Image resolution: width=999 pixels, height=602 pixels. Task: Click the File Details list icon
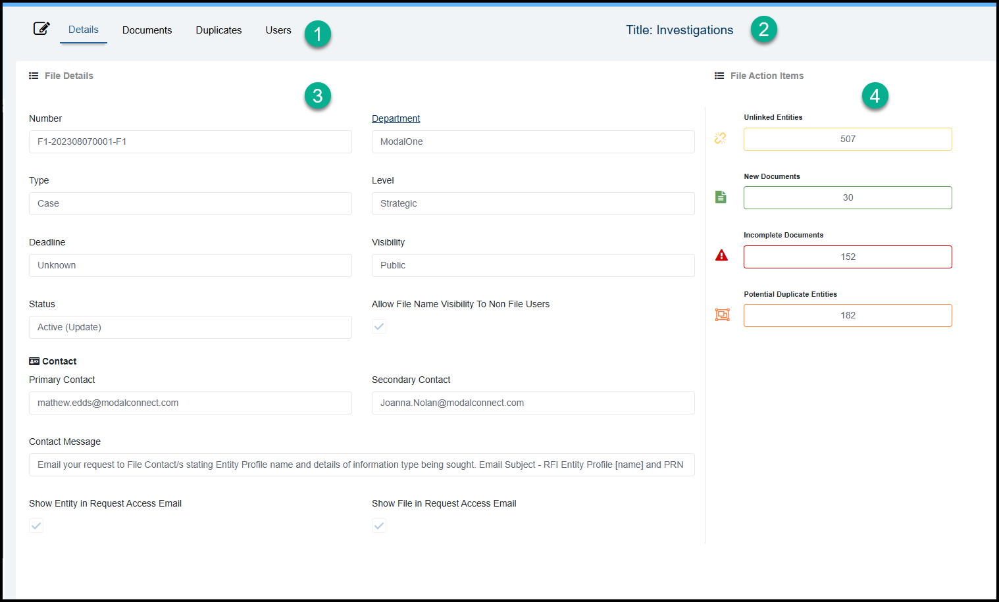click(34, 76)
